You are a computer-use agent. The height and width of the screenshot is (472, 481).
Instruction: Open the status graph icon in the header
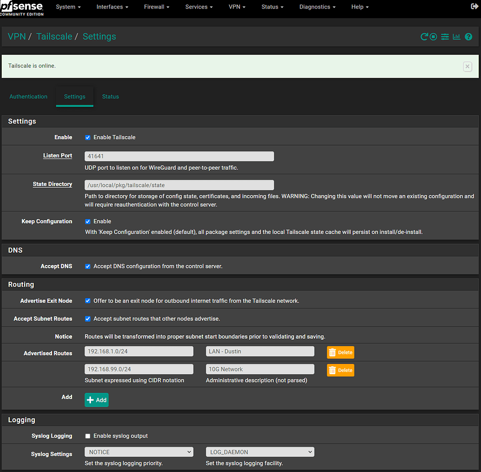click(x=456, y=37)
